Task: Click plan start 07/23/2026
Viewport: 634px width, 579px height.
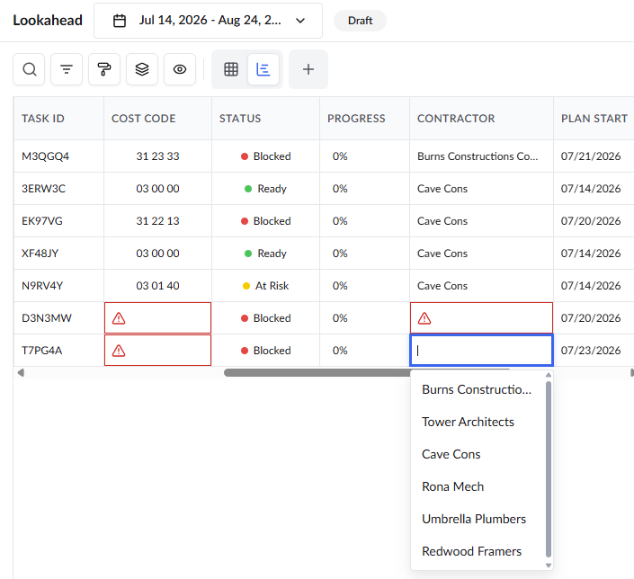Action: coord(591,351)
